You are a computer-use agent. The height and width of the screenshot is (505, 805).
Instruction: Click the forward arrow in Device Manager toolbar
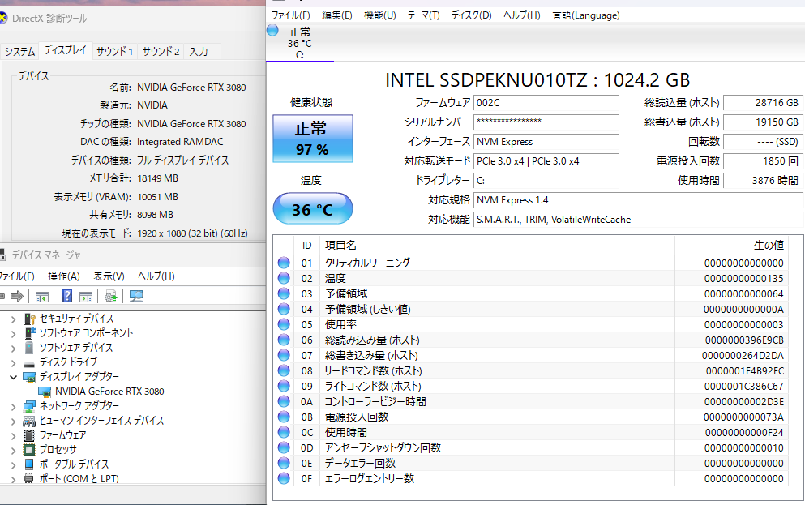click(x=17, y=296)
